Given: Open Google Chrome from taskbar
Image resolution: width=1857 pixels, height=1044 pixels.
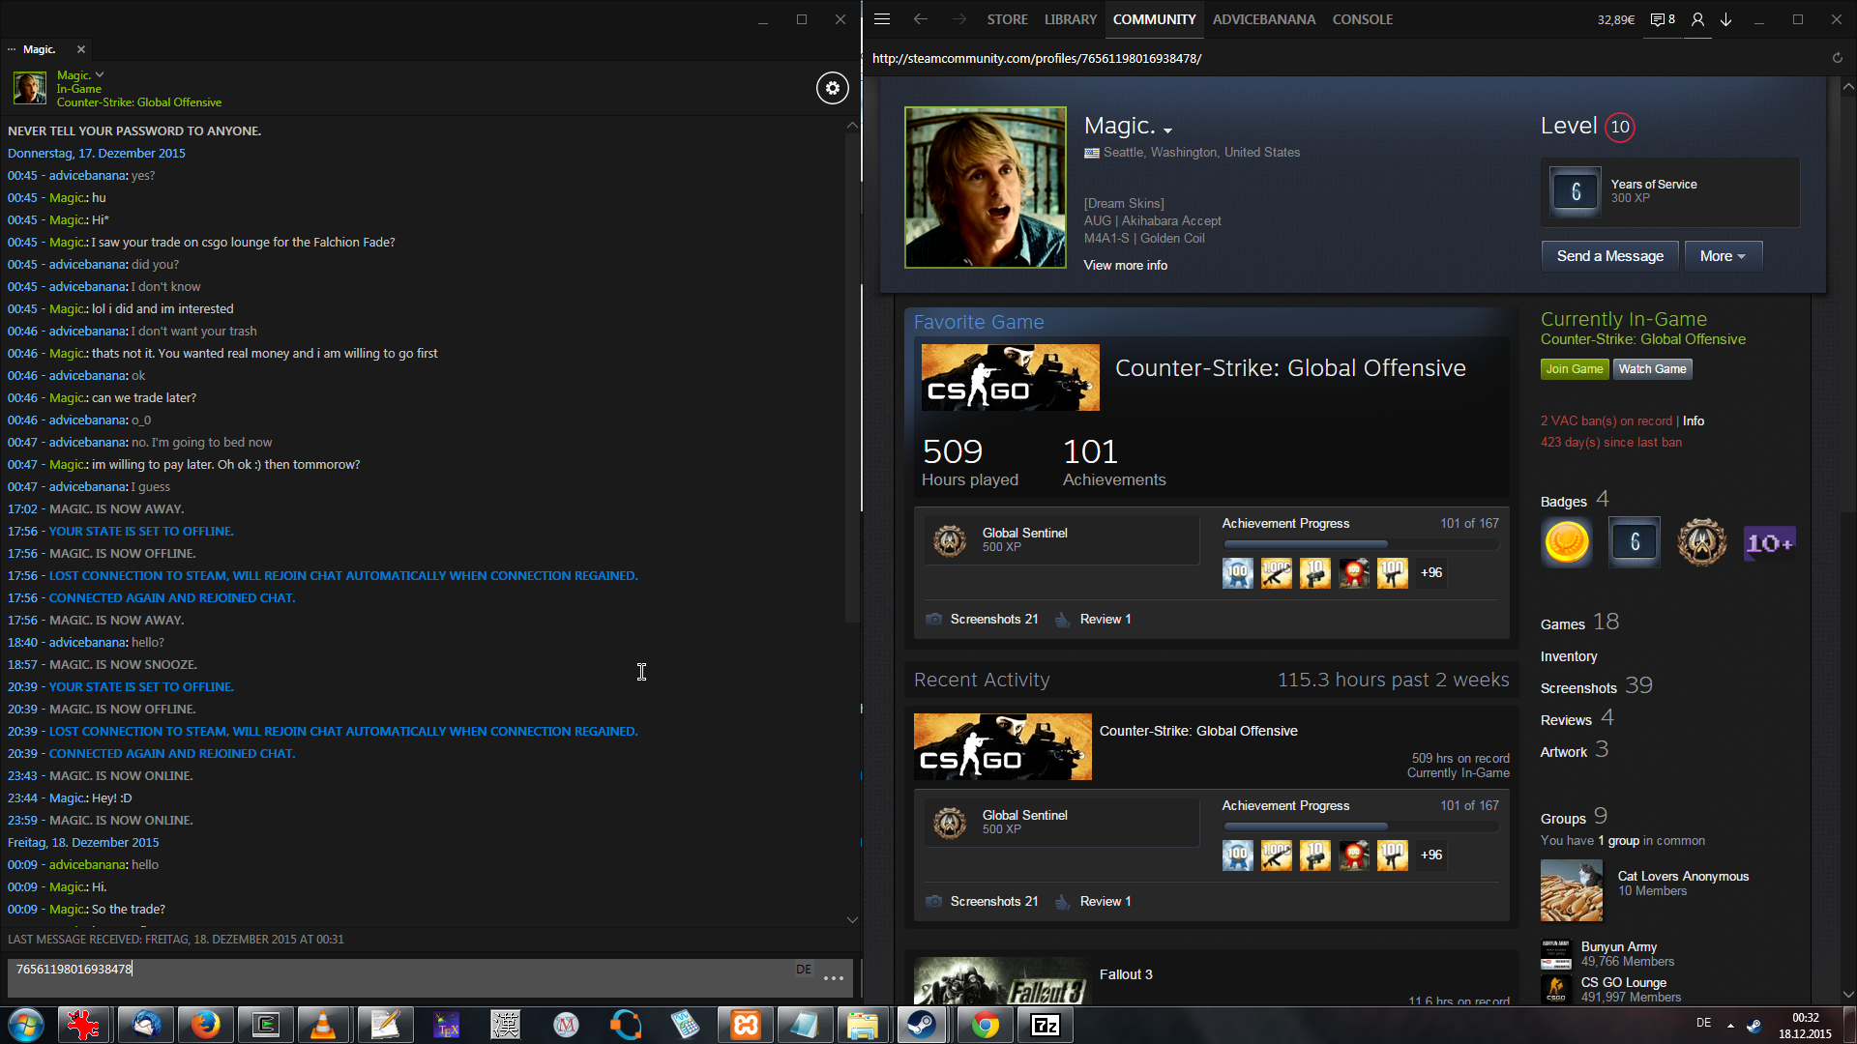Looking at the screenshot, I should (985, 1025).
